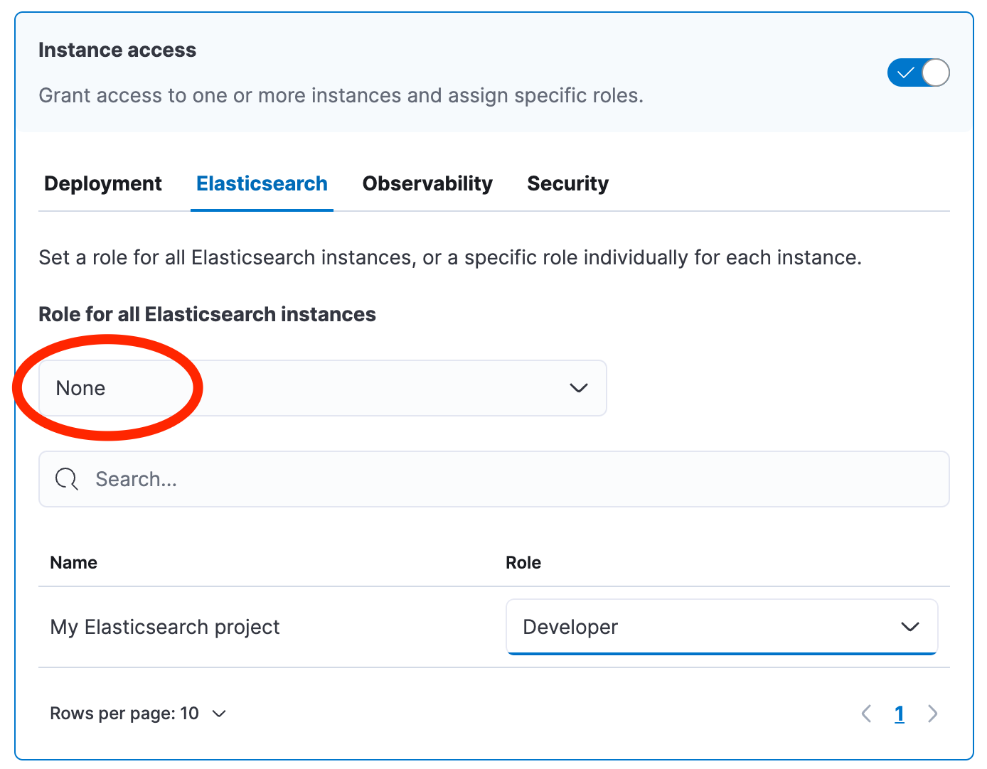Toggle the Instance access switch

pyautogui.click(x=918, y=72)
